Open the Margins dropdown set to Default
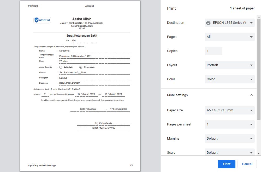Image resolution: width=261 pixels, height=172 pixels. click(229, 139)
